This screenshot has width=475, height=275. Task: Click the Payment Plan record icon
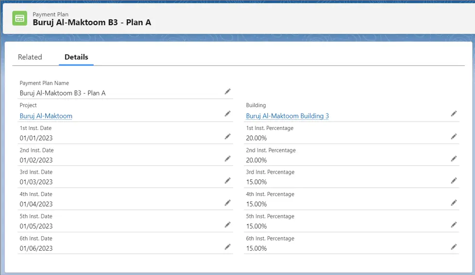tap(20, 18)
